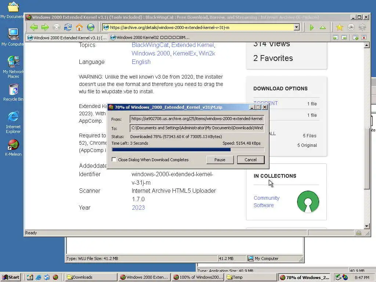This screenshot has height=282, width=376.
Task: Pause the download
Action: tap(220, 160)
